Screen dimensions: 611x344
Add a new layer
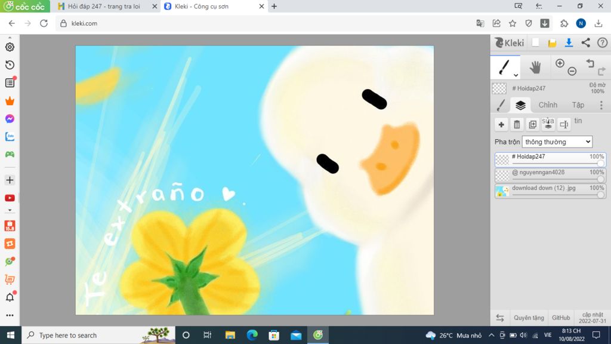click(x=501, y=124)
